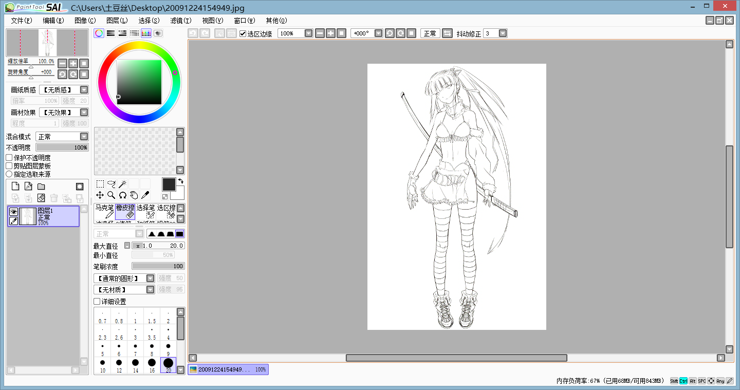
Task: Click the swap foreground/background colors arrow
Action: [x=180, y=181]
